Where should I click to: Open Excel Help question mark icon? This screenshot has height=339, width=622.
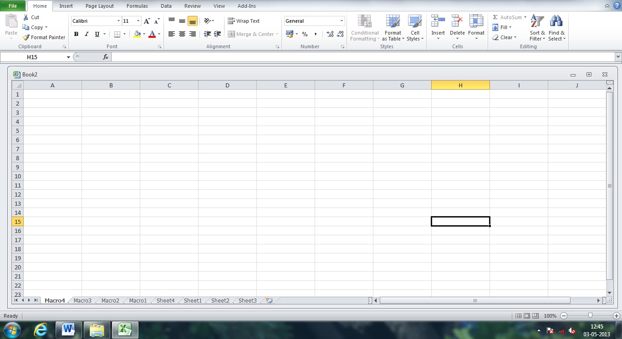point(617,5)
